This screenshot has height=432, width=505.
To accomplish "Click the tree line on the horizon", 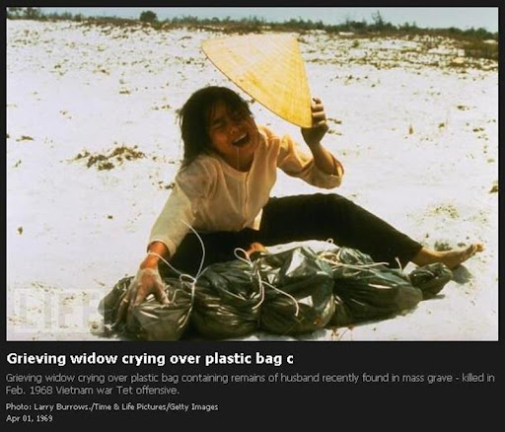I will 252,21.
